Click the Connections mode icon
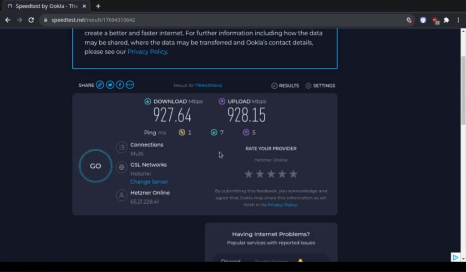Screen dimensions: 466x272 point(122,148)
